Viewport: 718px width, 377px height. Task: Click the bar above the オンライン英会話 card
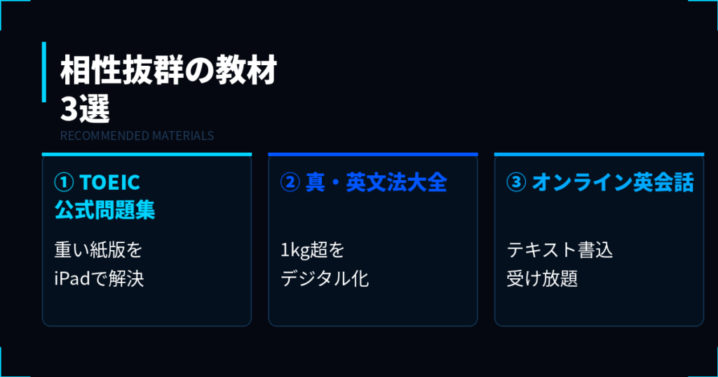599,154
